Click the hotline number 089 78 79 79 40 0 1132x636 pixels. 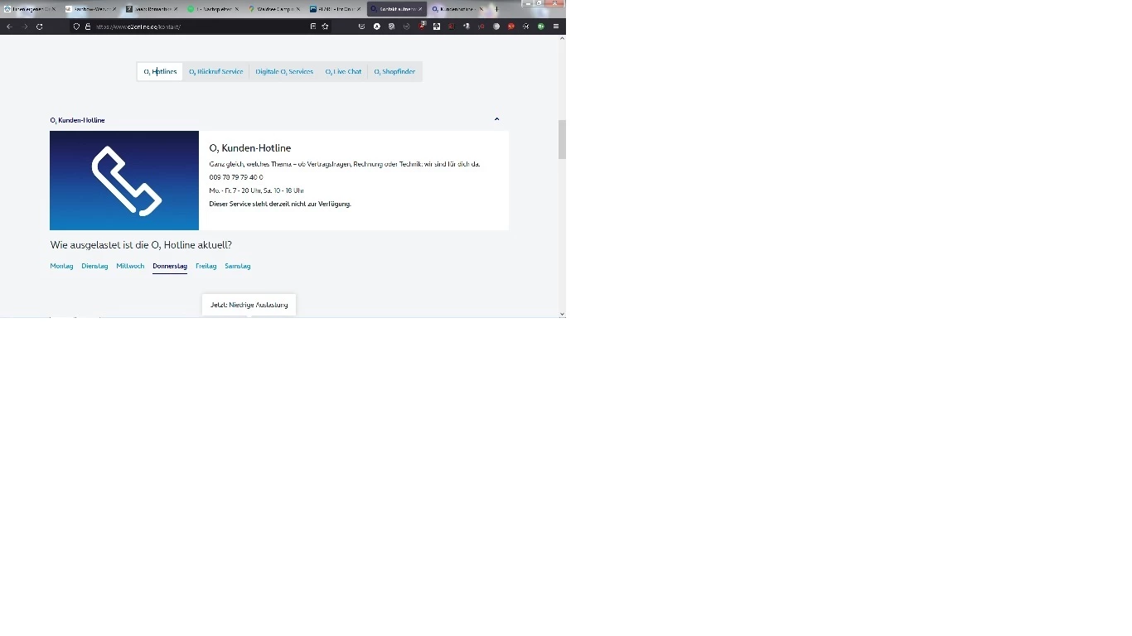[x=236, y=177]
